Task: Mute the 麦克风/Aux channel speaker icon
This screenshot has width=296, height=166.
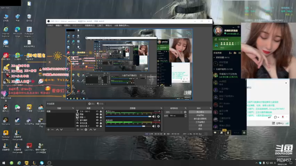Action: coord(154,117)
